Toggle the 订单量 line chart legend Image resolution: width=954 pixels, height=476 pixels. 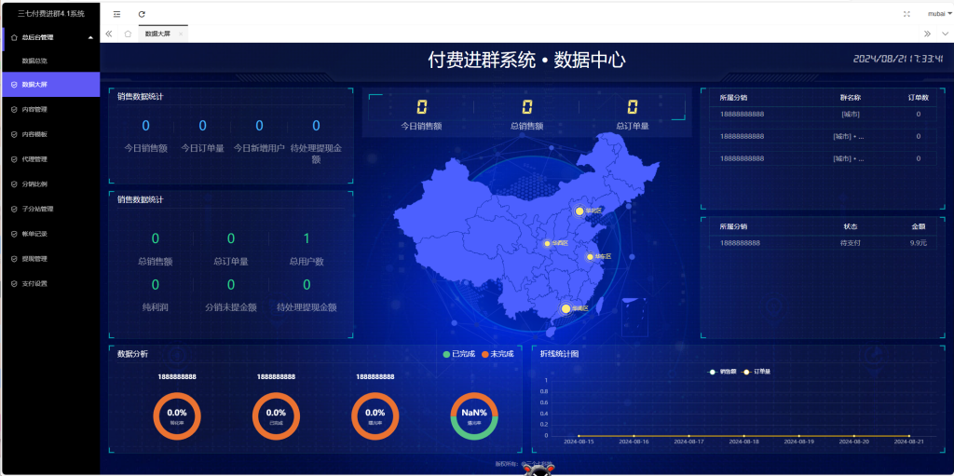point(756,372)
